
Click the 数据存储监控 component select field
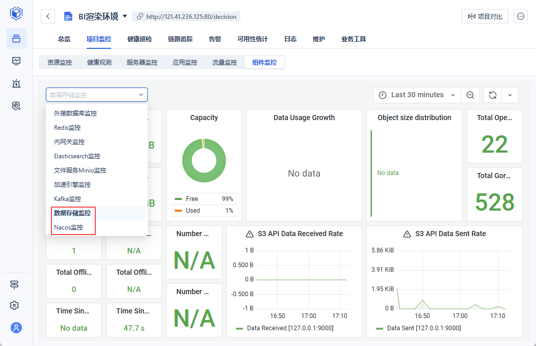click(96, 95)
